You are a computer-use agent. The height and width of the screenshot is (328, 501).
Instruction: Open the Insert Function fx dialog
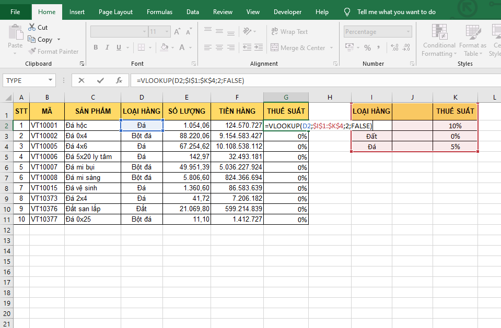point(119,80)
